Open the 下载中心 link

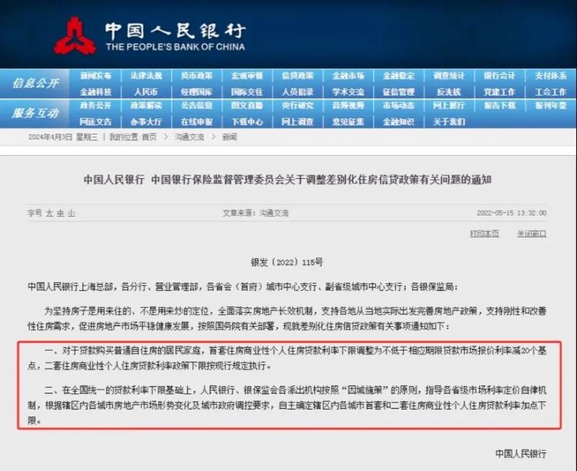point(247,122)
